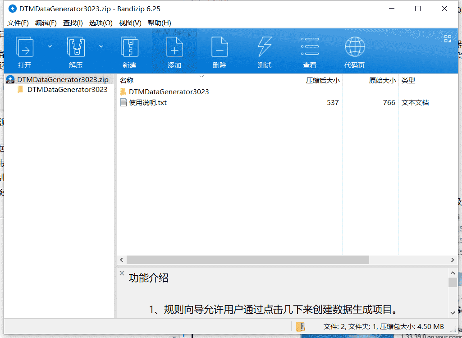Click compressed size value 537
This screenshot has width=462, height=338.
click(333, 103)
